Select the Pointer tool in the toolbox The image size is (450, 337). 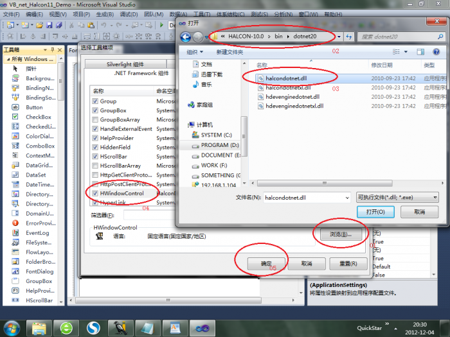coord(31,69)
